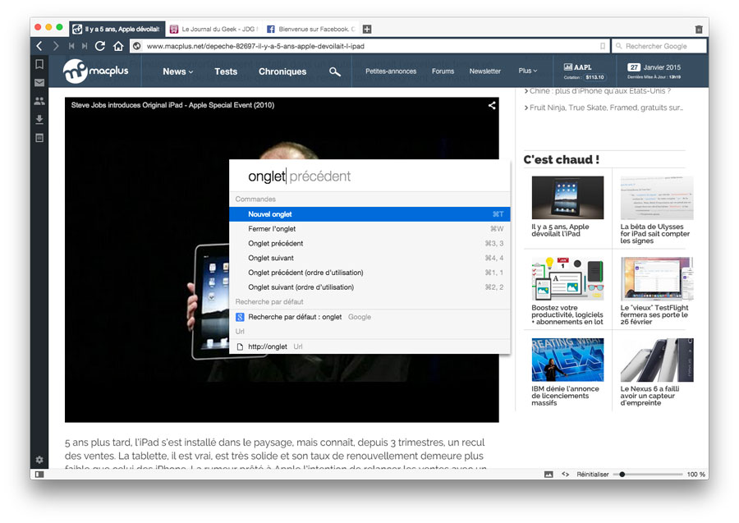Go to the home page
The height and width of the screenshot is (523, 739).
118,46
